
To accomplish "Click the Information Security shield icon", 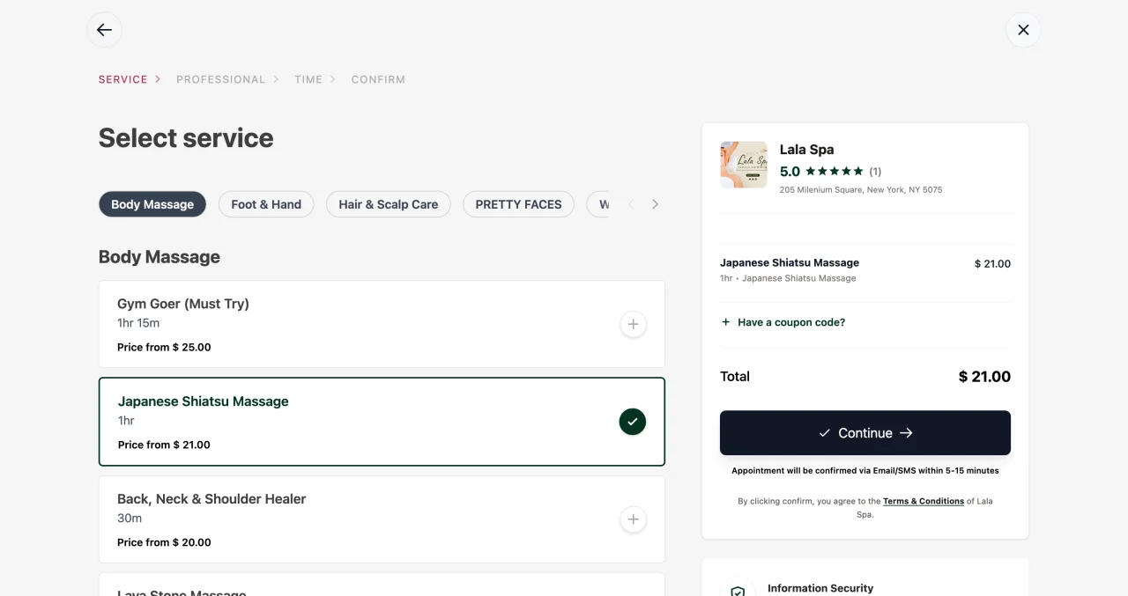I will coord(738,592).
